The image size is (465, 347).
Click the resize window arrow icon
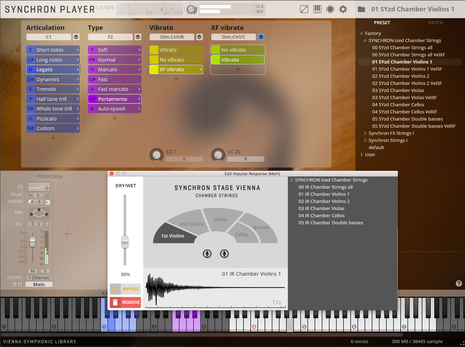pyautogui.click(x=304, y=9)
